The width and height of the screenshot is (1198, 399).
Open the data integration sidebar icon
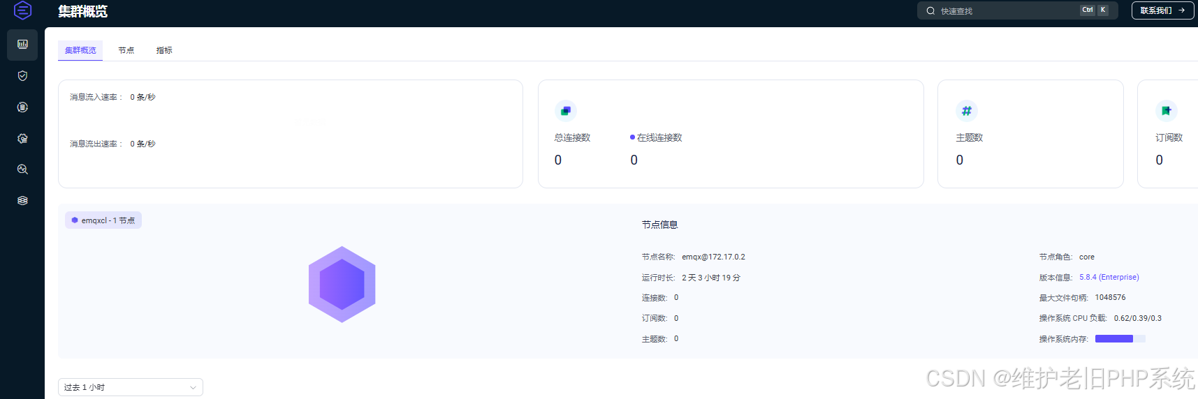[x=22, y=107]
